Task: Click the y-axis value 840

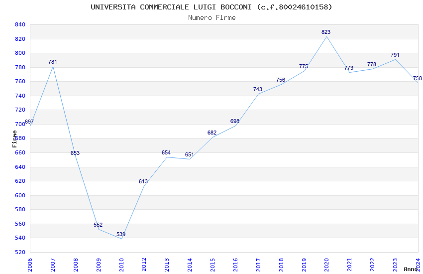Action: point(20,24)
